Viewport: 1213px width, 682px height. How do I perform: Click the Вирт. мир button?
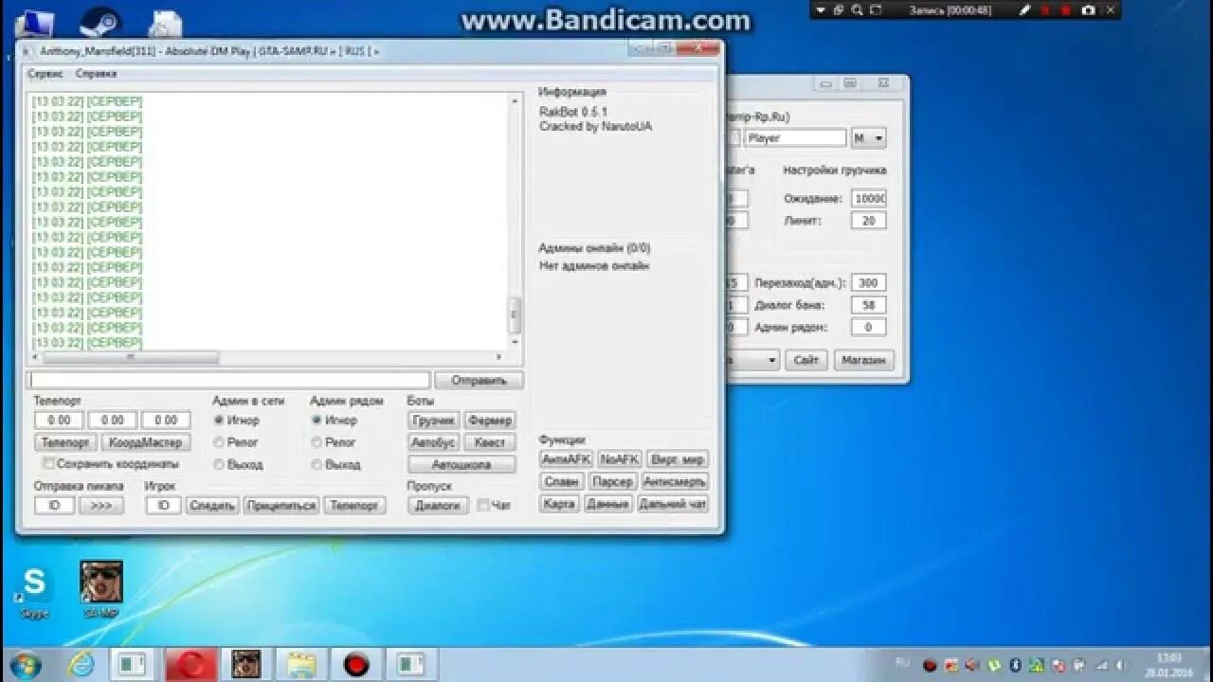678,459
